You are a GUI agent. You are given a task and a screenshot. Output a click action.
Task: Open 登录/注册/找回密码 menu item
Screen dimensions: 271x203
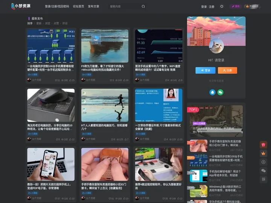[57, 6]
